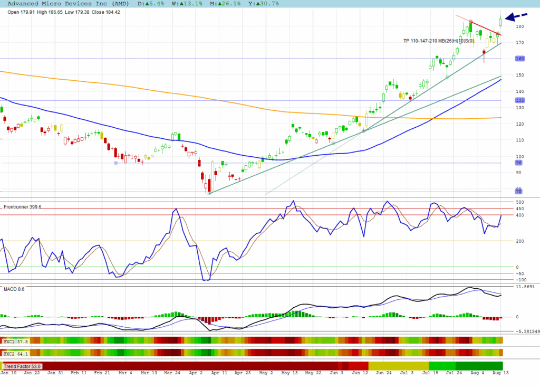Click the Jul 3 date label

(x=407, y=373)
